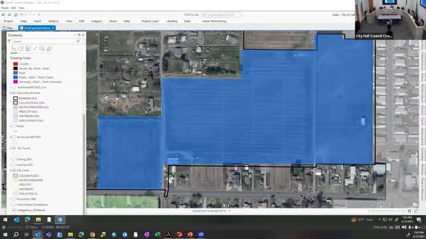
Task: Click the Undo arrow in quick access toolbar
Action: [x=22, y=15]
